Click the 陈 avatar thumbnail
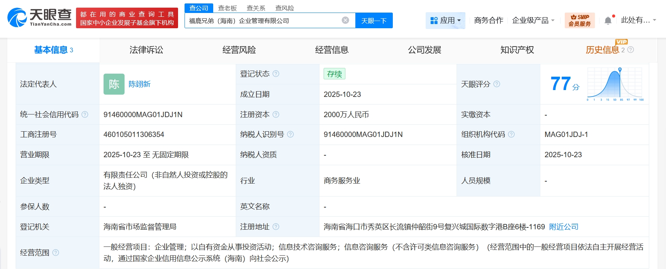Image resolution: width=666 pixels, height=269 pixels. tap(114, 84)
